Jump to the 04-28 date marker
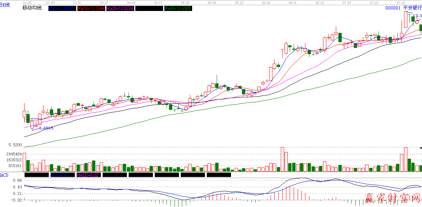The width and height of the screenshot is (422, 207). pos(185,3)
